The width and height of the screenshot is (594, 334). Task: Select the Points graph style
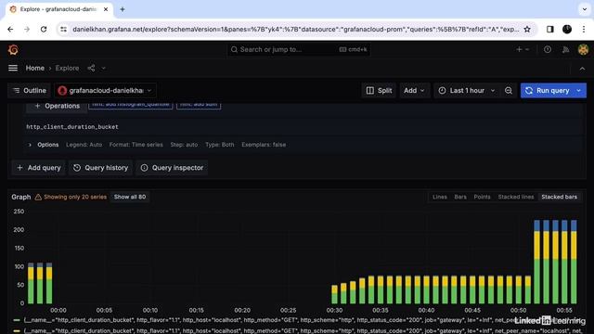[482, 197]
